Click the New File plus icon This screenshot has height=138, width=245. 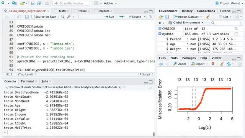[3, 3]
